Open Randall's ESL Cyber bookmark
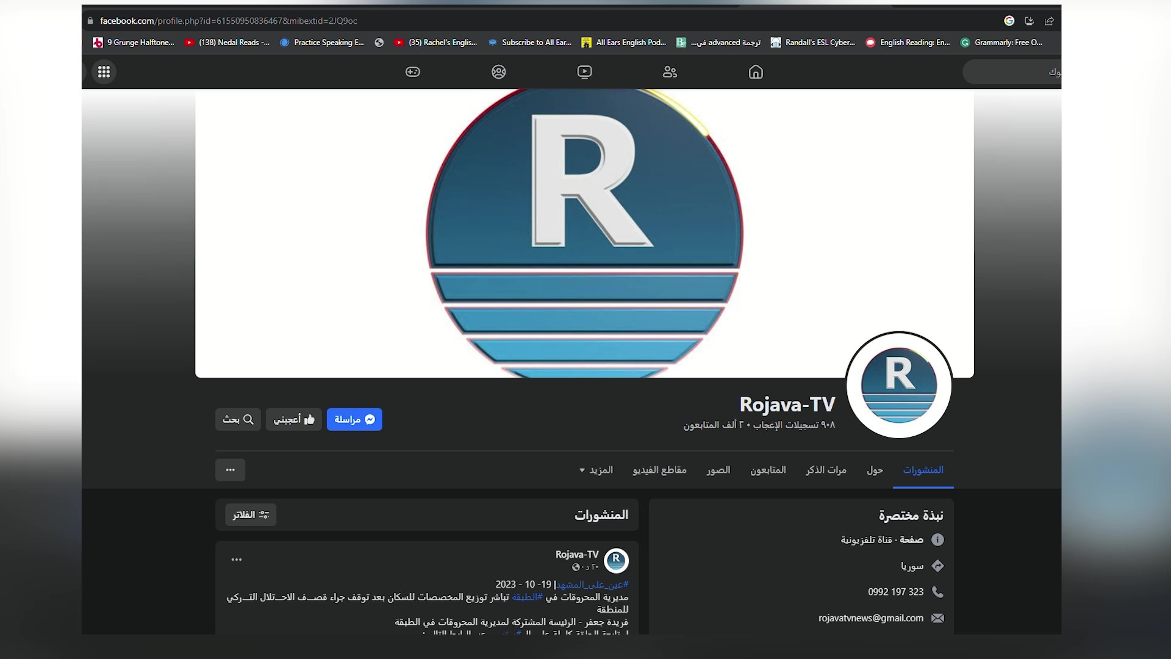The image size is (1171, 659). point(813,42)
